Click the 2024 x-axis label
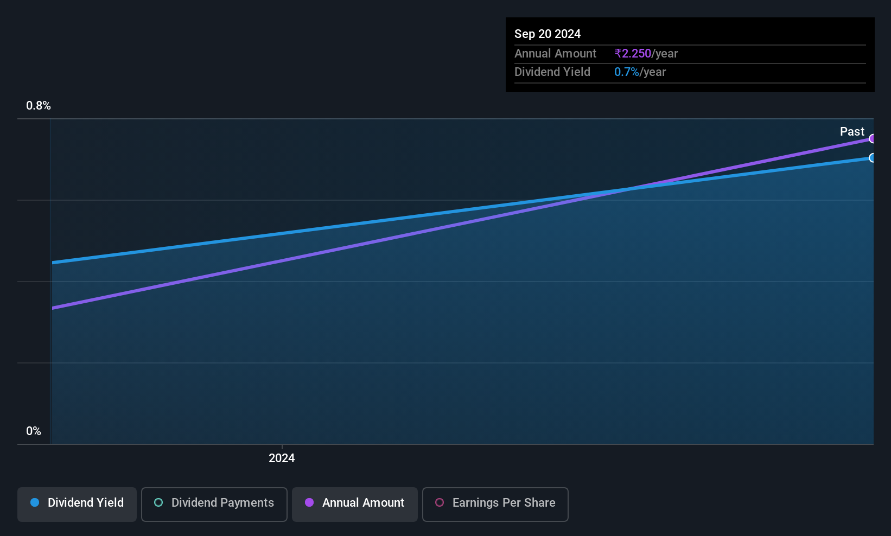Image resolution: width=891 pixels, height=536 pixels. coord(282,458)
